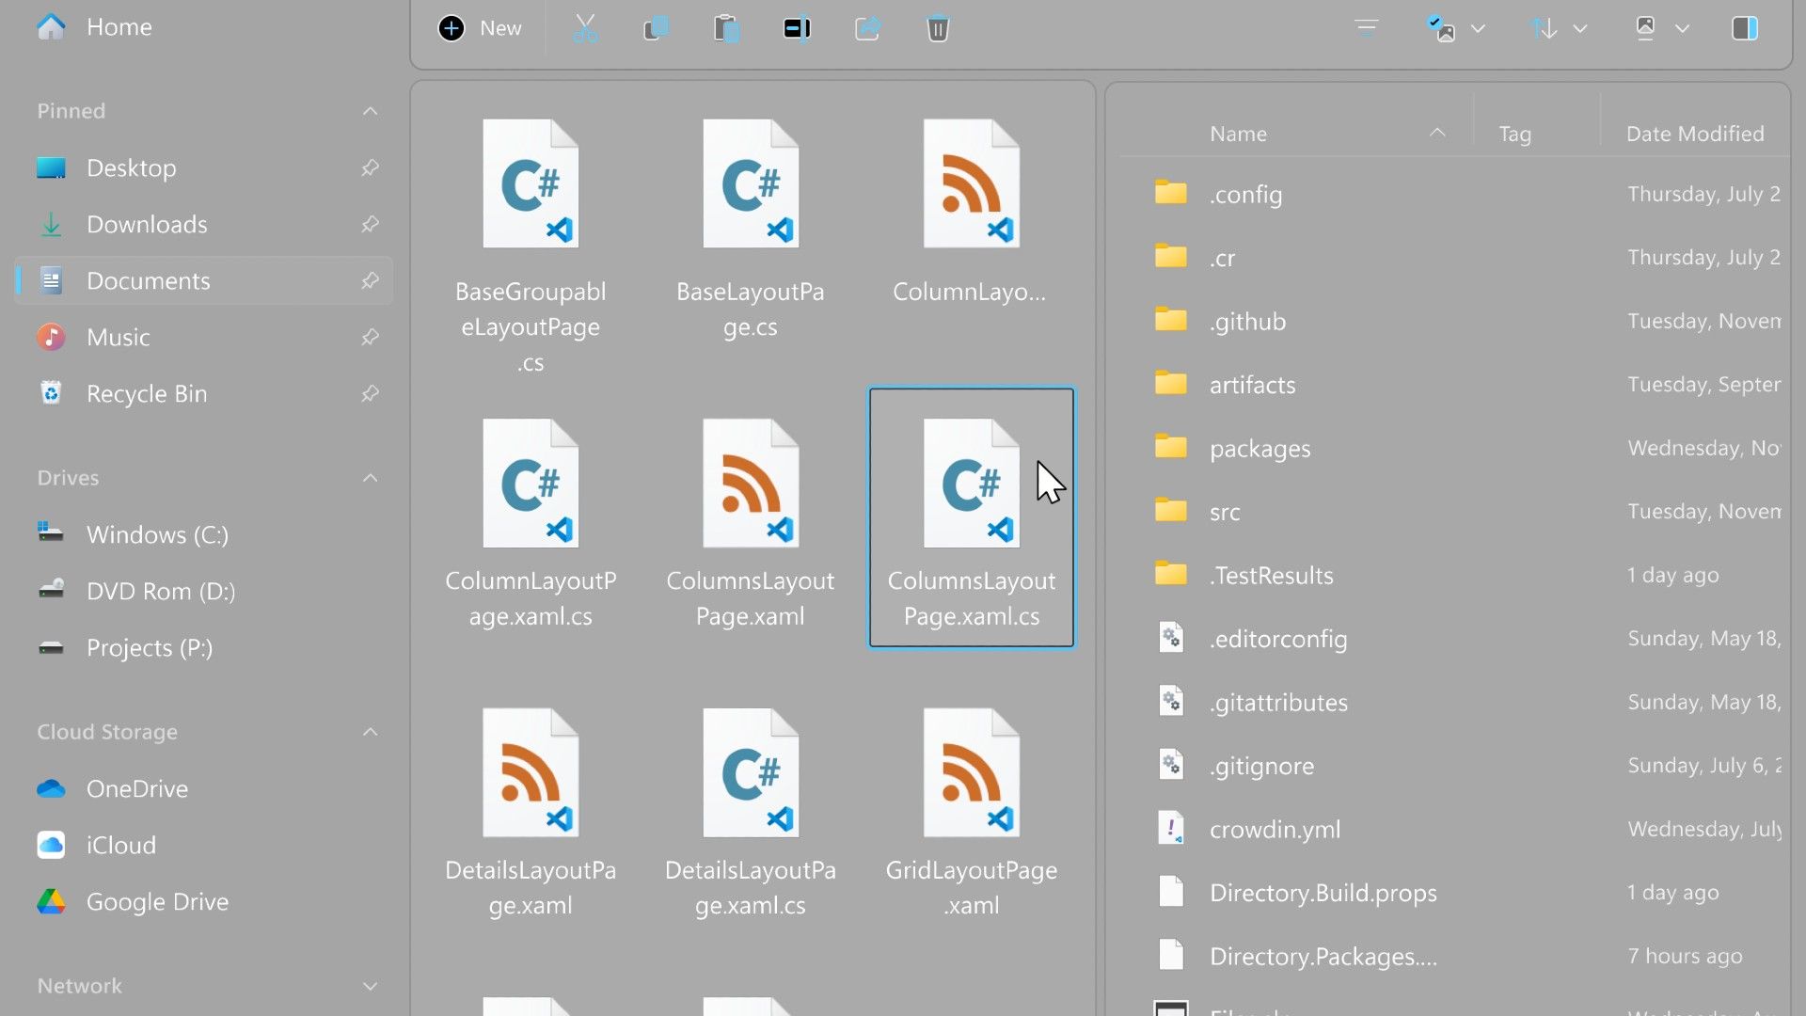Click the Rename icon in the toolbar
This screenshot has width=1806, height=1016.
797,28
